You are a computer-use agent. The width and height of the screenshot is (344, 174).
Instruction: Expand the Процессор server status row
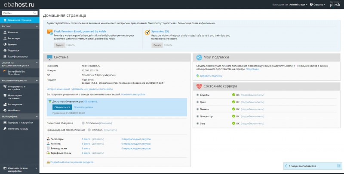pyautogui.click(x=197, y=116)
